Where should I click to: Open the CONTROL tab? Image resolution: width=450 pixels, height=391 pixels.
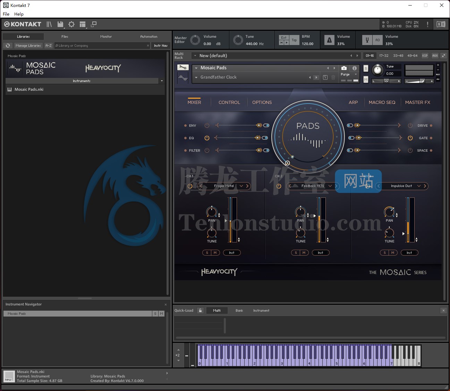click(x=229, y=103)
